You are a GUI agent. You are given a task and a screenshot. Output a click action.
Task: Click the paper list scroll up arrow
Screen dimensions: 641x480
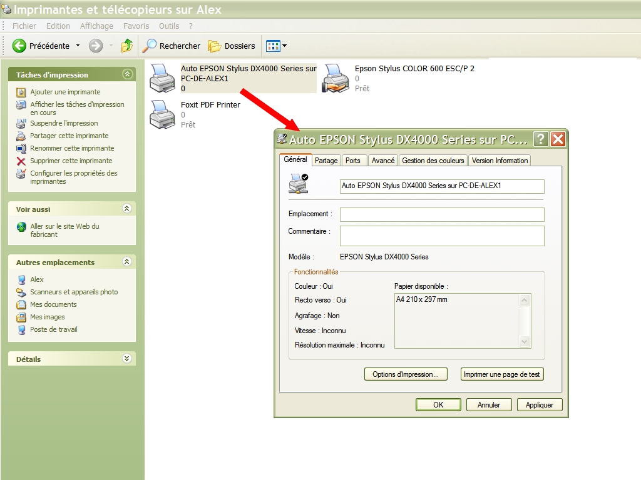pos(524,301)
